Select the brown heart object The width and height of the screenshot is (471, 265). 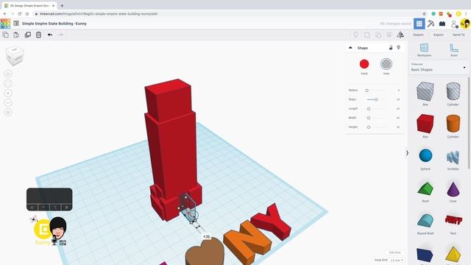[205, 252]
